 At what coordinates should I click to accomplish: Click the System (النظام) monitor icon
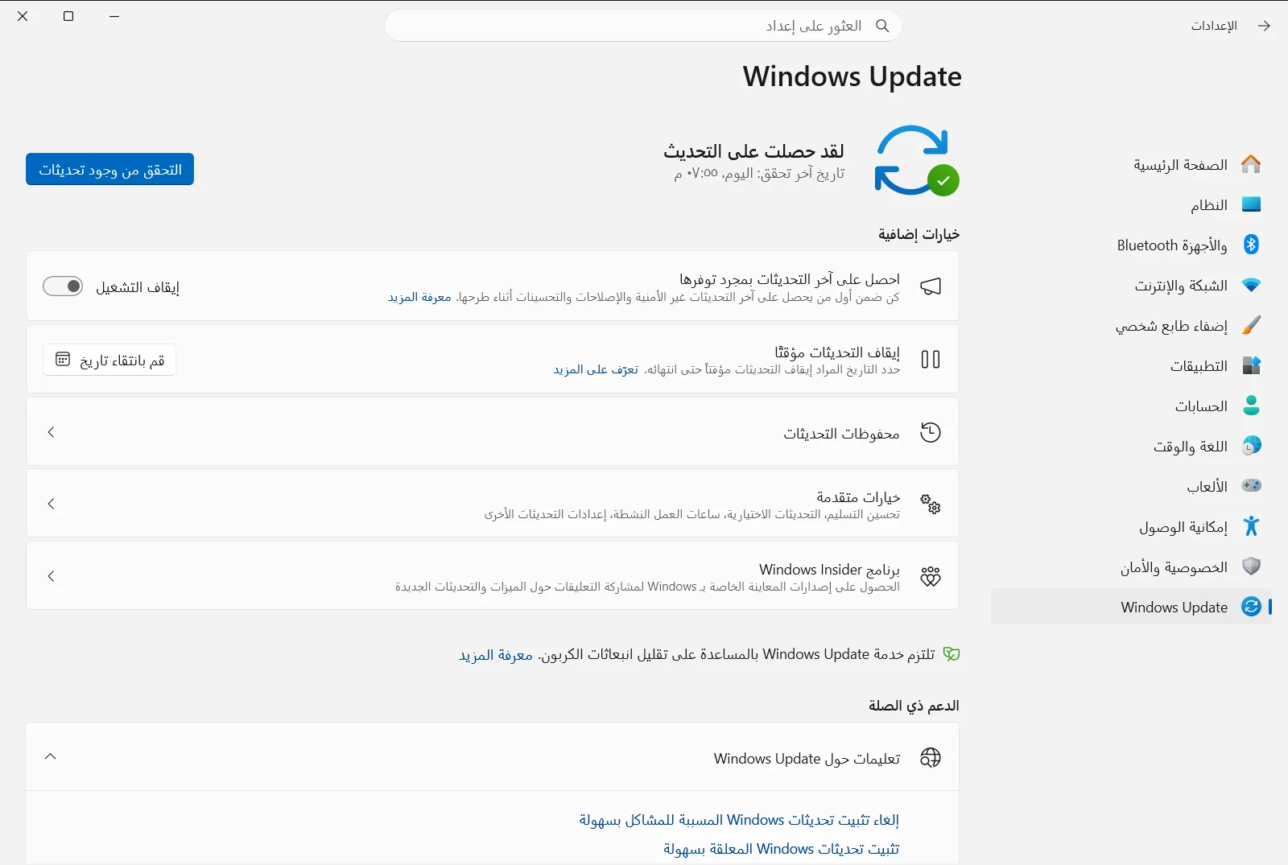point(1251,204)
